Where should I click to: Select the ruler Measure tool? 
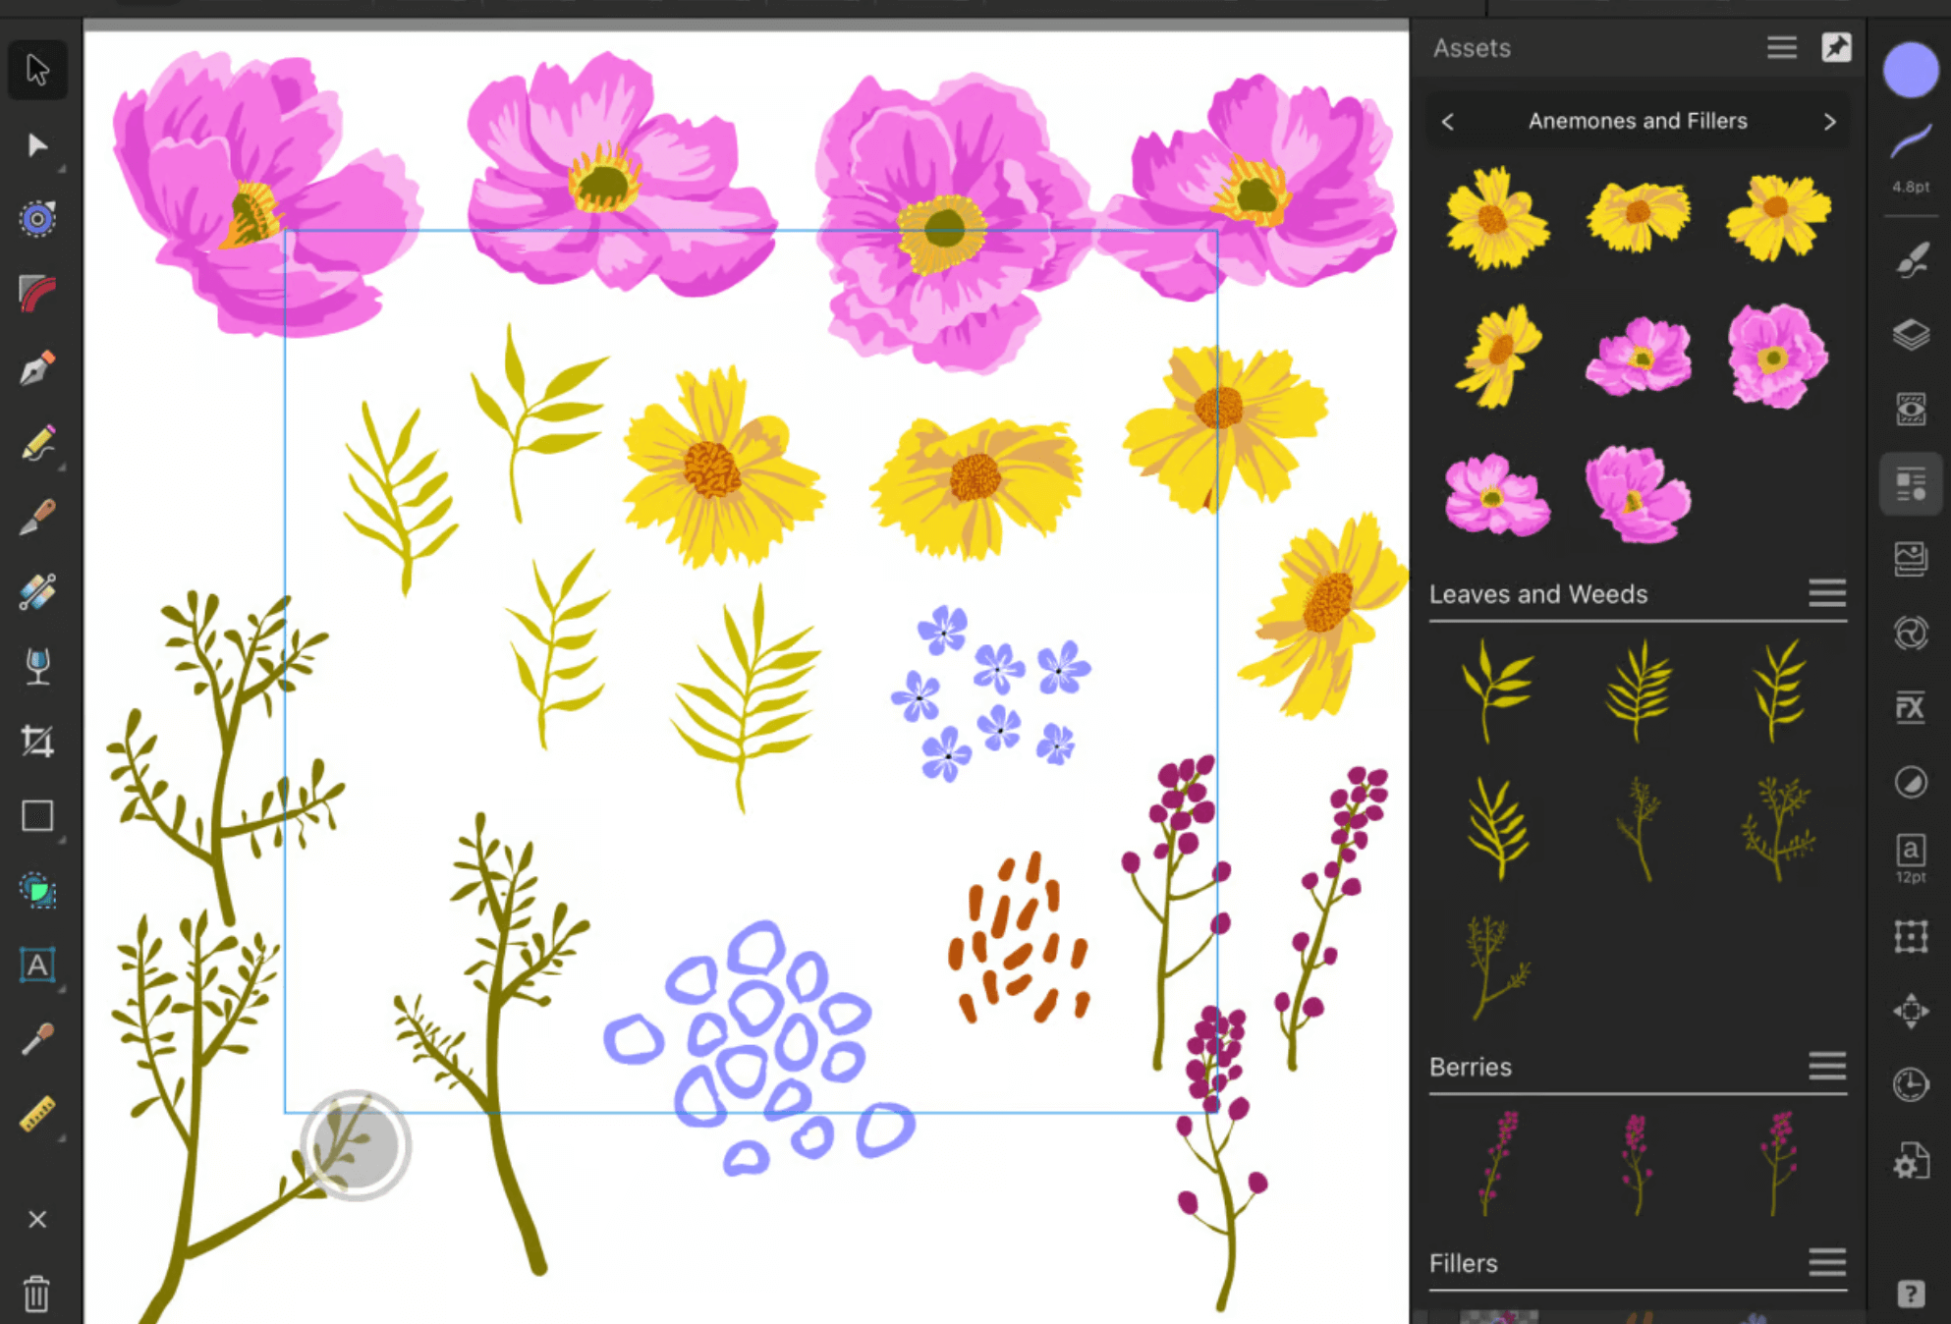[37, 1115]
